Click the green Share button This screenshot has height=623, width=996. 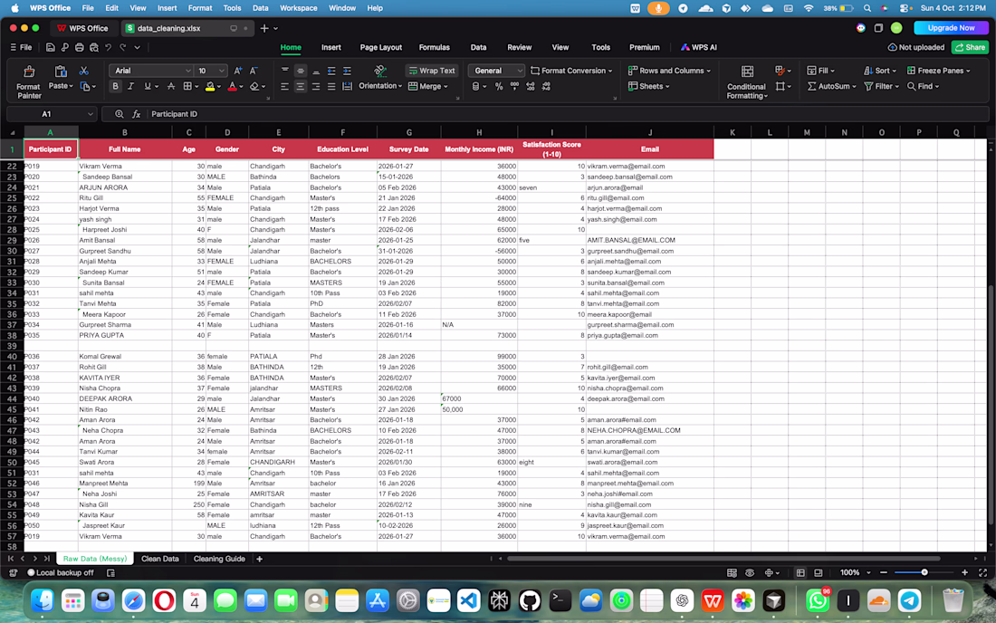(970, 48)
